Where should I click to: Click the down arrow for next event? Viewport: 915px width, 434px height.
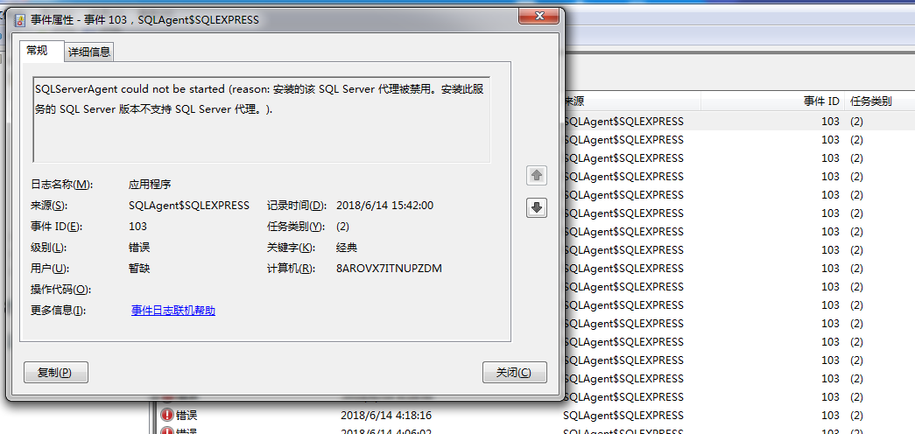tap(536, 207)
